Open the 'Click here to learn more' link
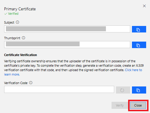This screenshot has width=150, height=113. pos(73,72)
